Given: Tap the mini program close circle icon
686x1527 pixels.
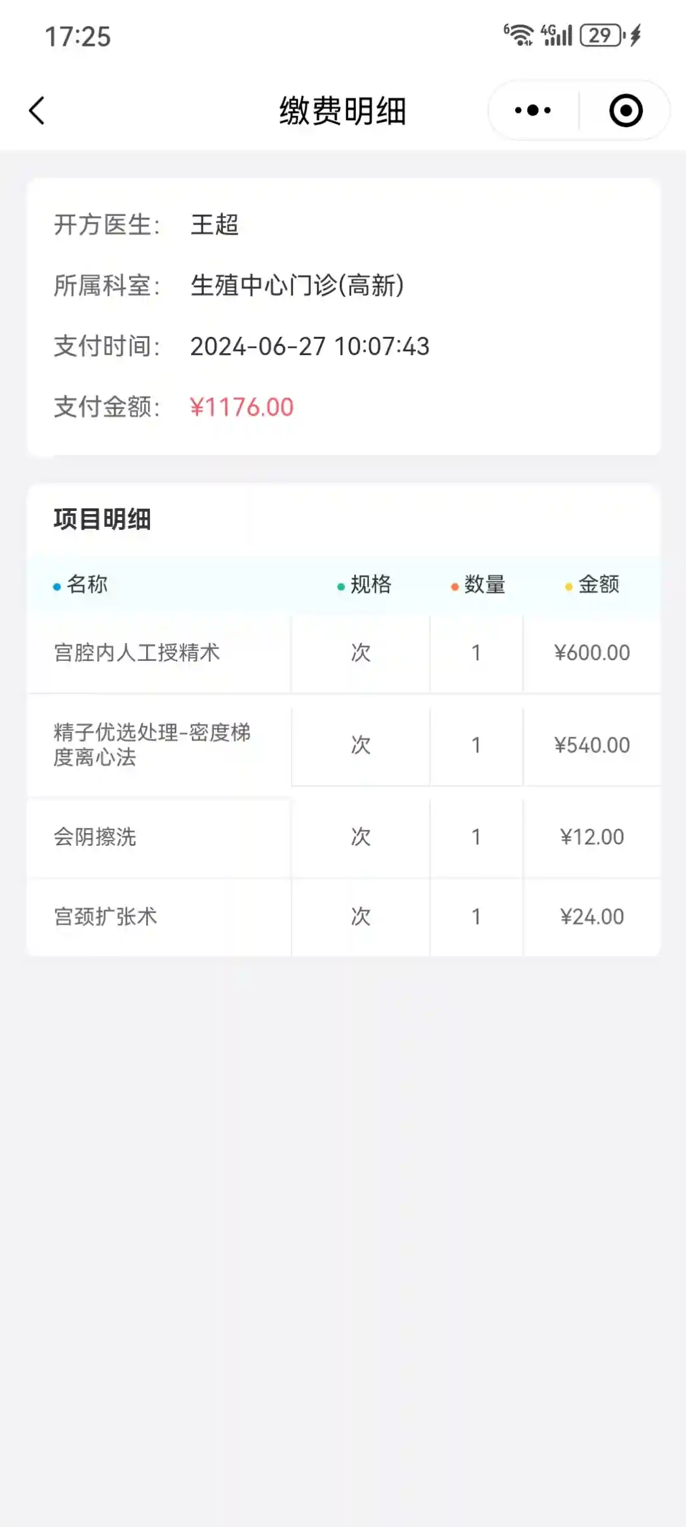Looking at the screenshot, I should 626,111.
